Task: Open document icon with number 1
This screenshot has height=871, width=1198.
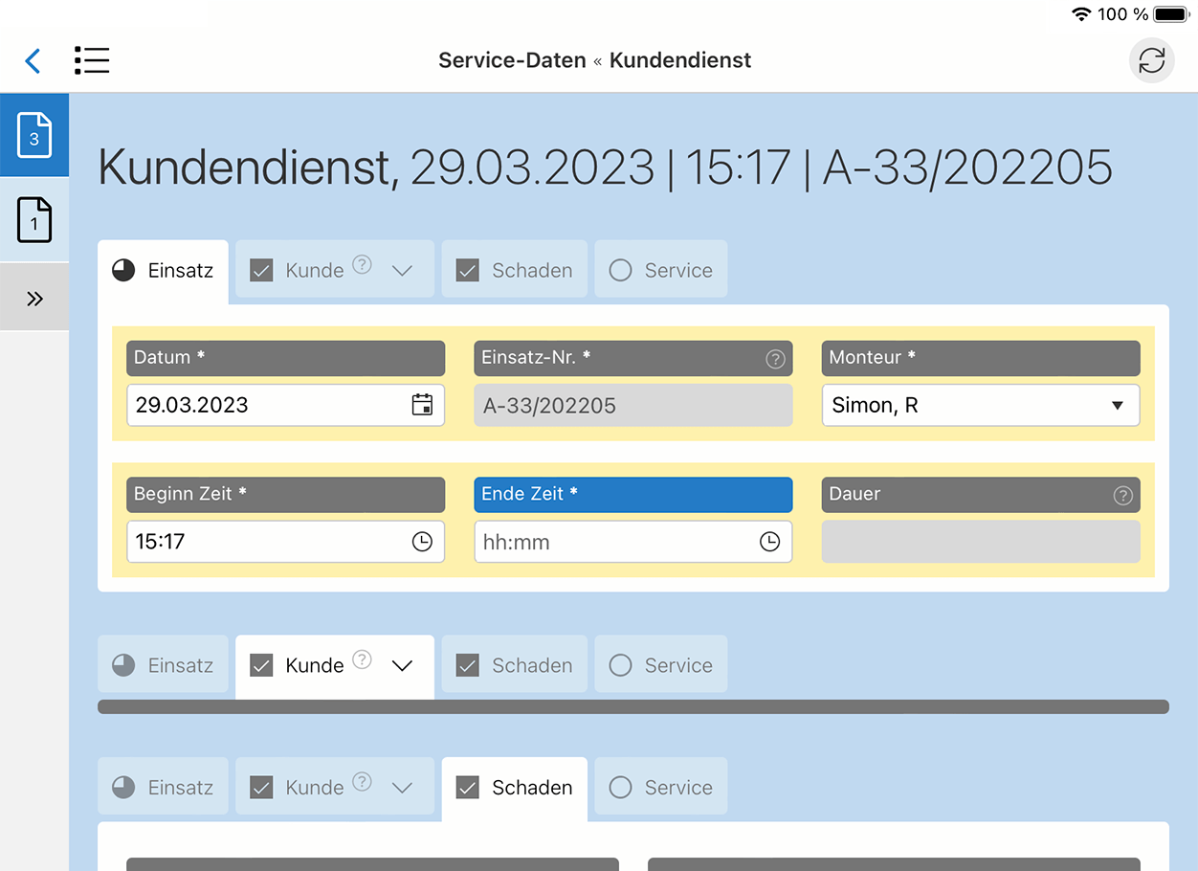Action: pos(34,219)
